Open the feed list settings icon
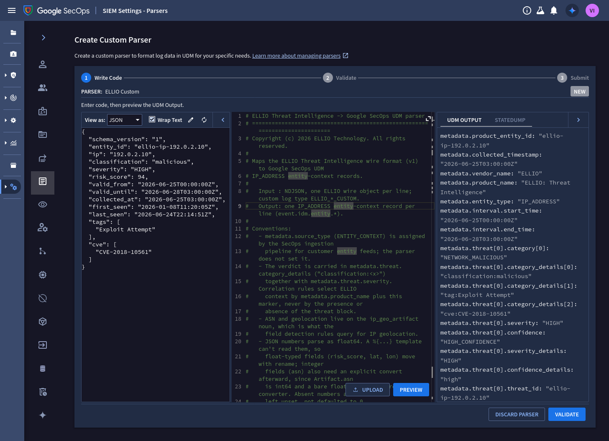 43,134
